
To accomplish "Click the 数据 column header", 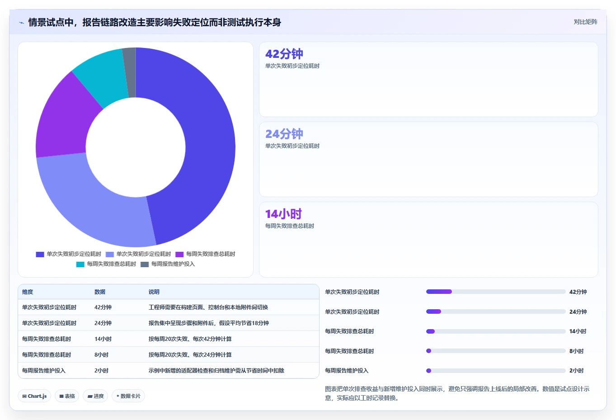I will 100,292.
